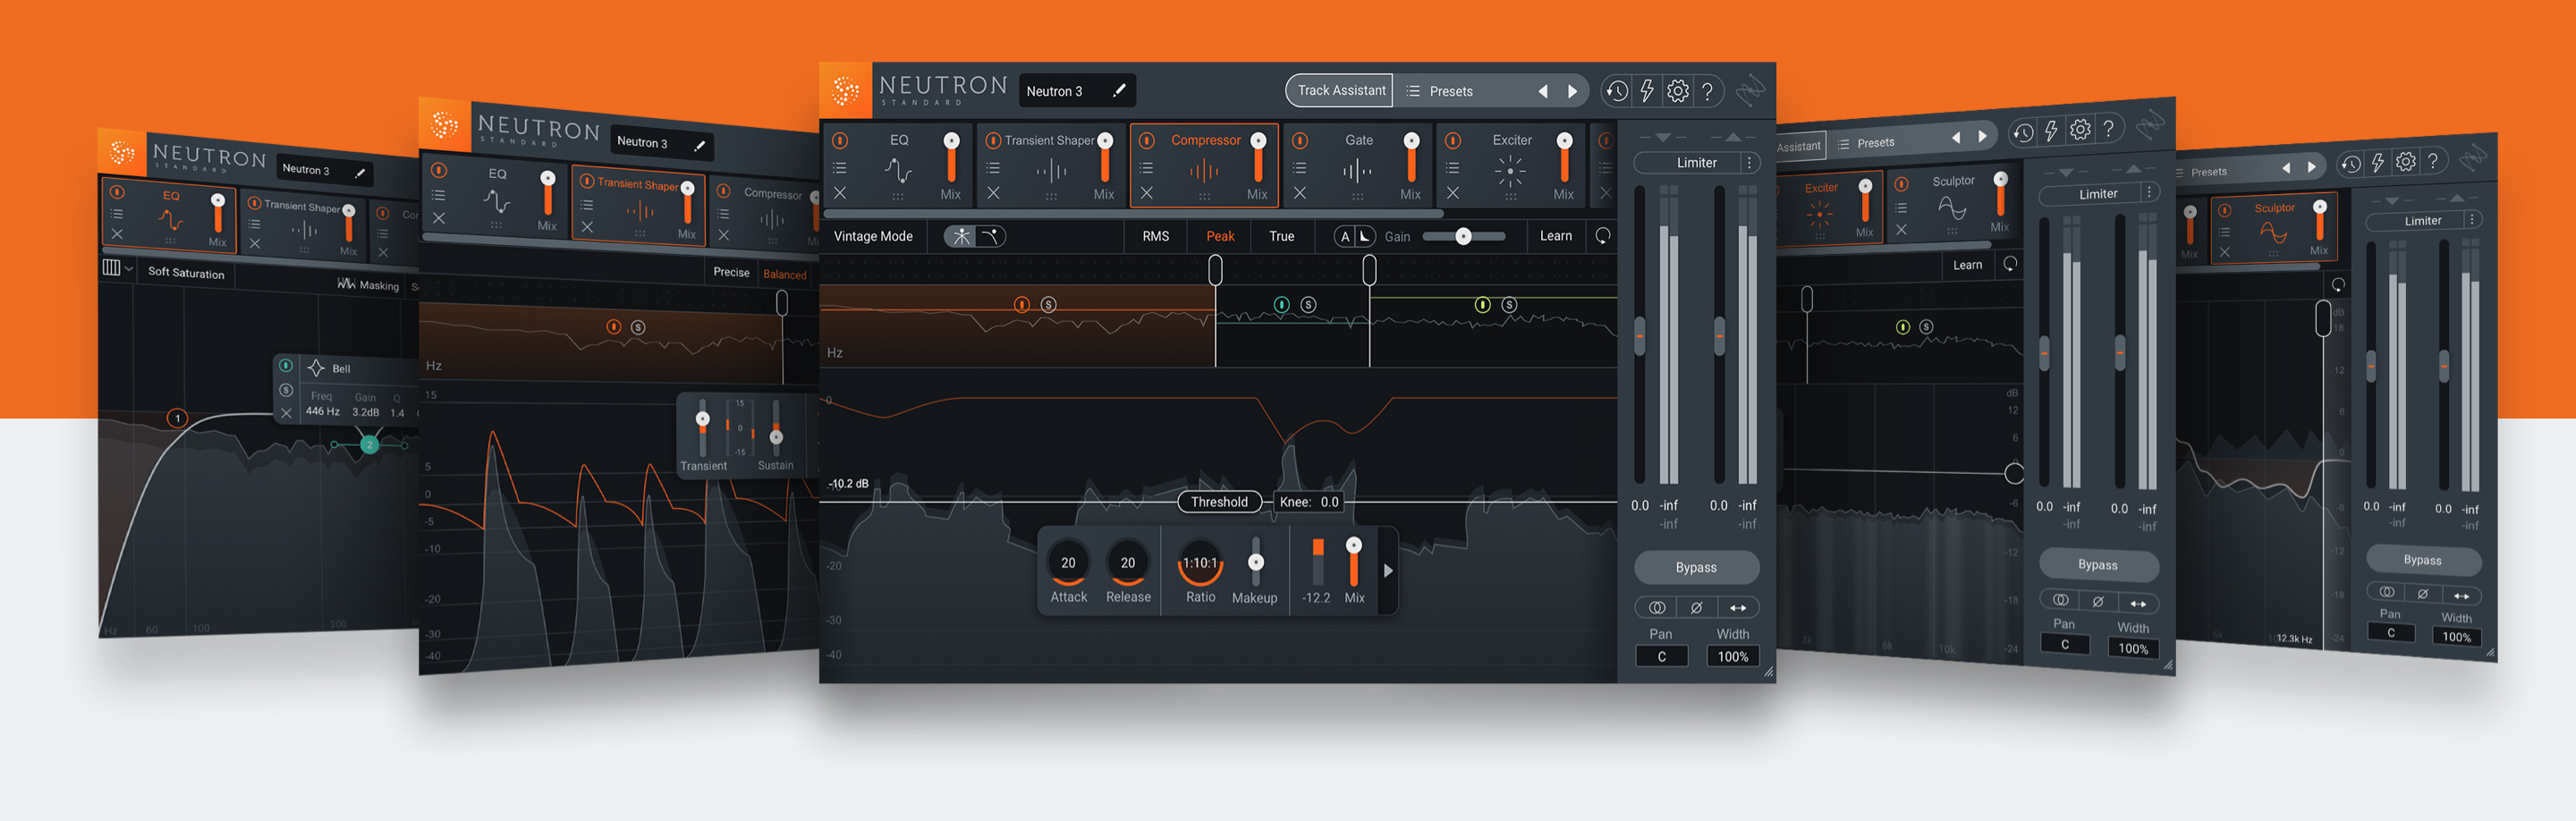Image resolution: width=2576 pixels, height=821 pixels.
Task: Open Bell filter shape selector in EQ window
Action: tap(329, 368)
